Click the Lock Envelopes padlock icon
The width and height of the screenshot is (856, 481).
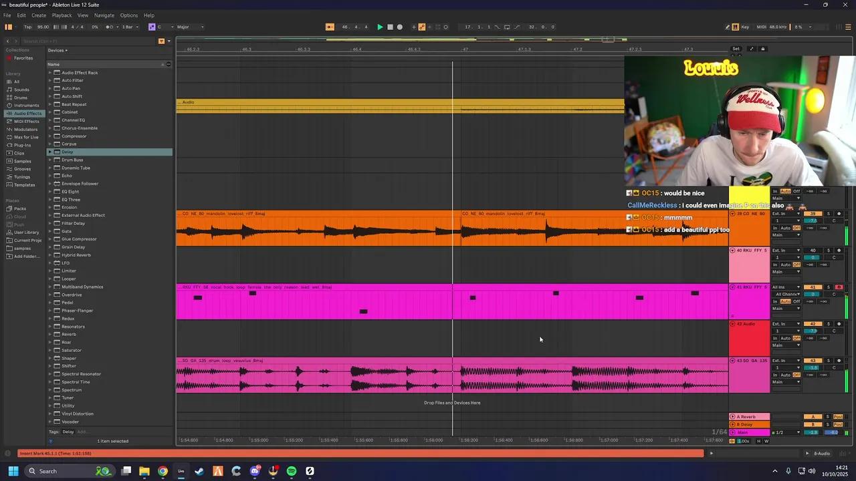(762, 49)
